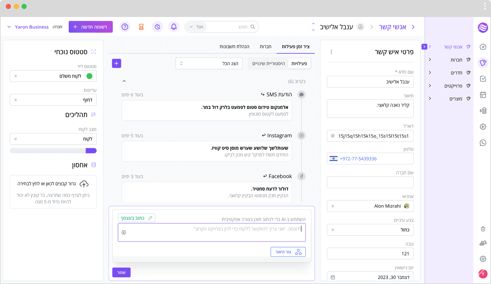Select the חברות tab above the timeline
This screenshot has height=284, width=491.
[x=266, y=47]
